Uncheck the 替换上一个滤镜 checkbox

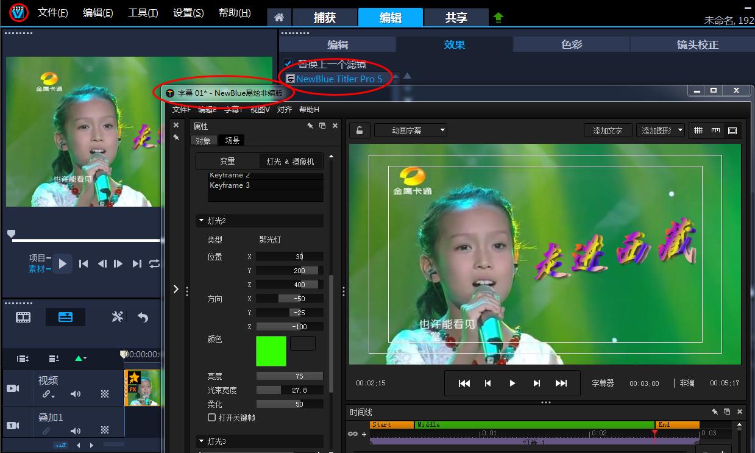[x=288, y=63]
